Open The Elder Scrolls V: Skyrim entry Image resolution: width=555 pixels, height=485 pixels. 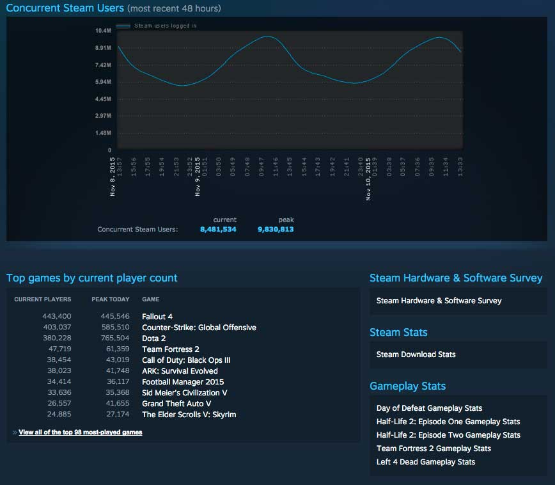(x=189, y=414)
